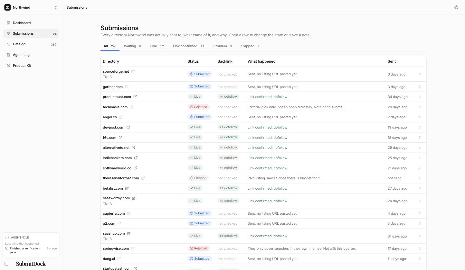Image resolution: width=465 pixels, height=270 pixels.
Task: Click the Backlink column header
Action: pyautogui.click(x=225, y=61)
